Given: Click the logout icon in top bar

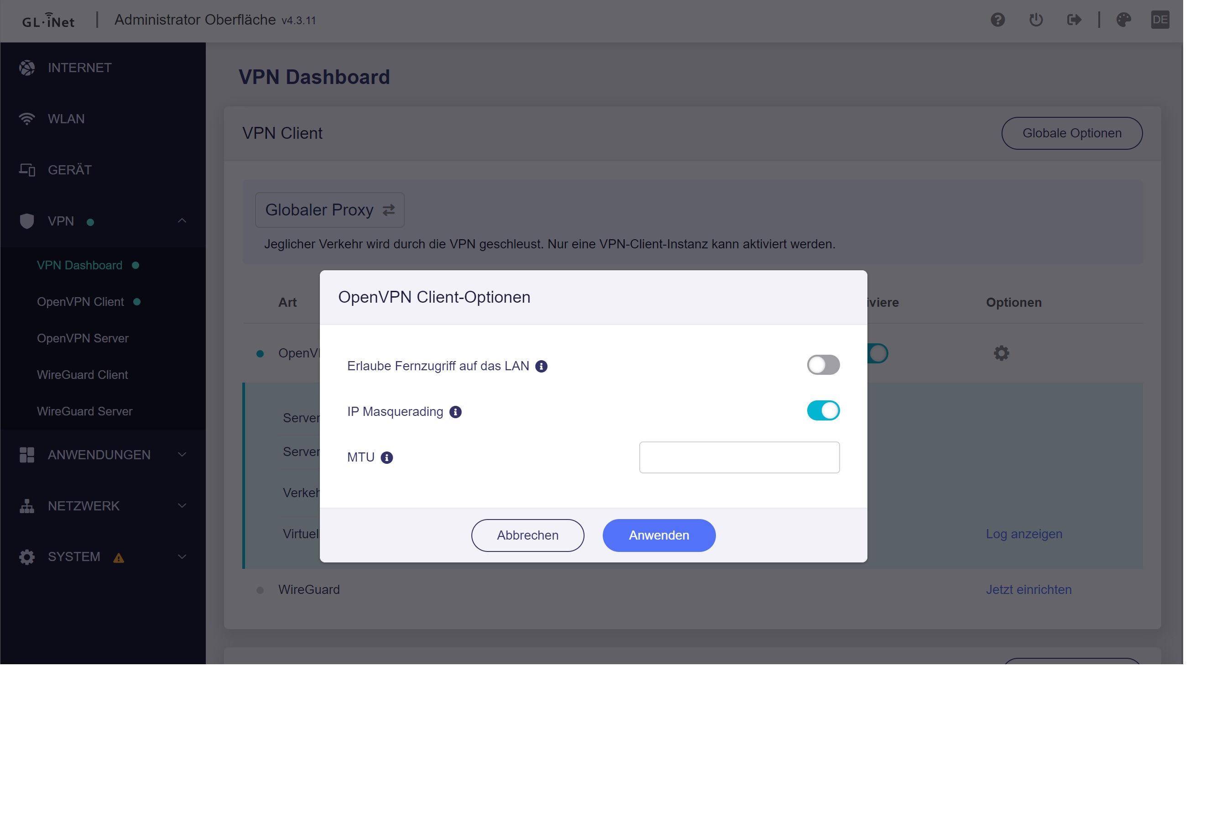Looking at the screenshot, I should (x=1074, y=20).
